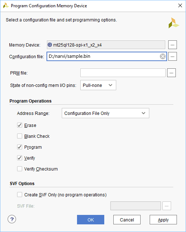Click inside the PRM file field
Image resolution: width=186 pixels, height=232 pixels.
tap(123, 73)
